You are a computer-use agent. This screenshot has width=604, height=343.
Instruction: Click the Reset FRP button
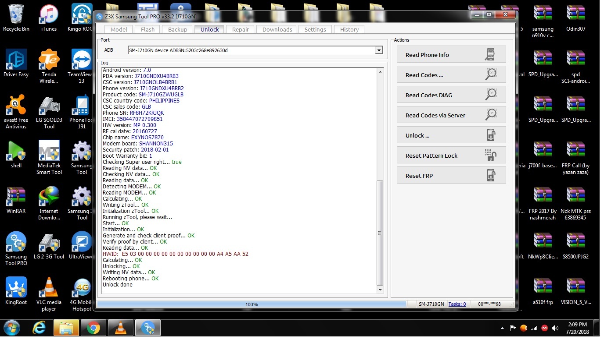451,176
